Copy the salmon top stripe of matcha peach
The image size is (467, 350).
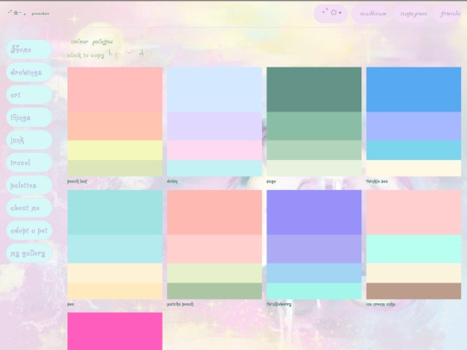[214, 213]
